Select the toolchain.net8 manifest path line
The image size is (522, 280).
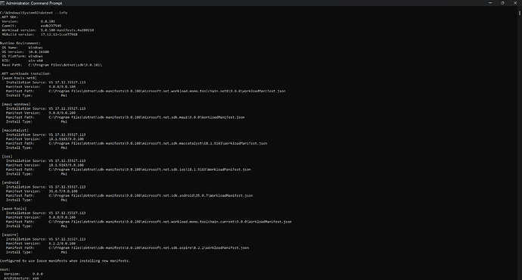tap(146, 91)
